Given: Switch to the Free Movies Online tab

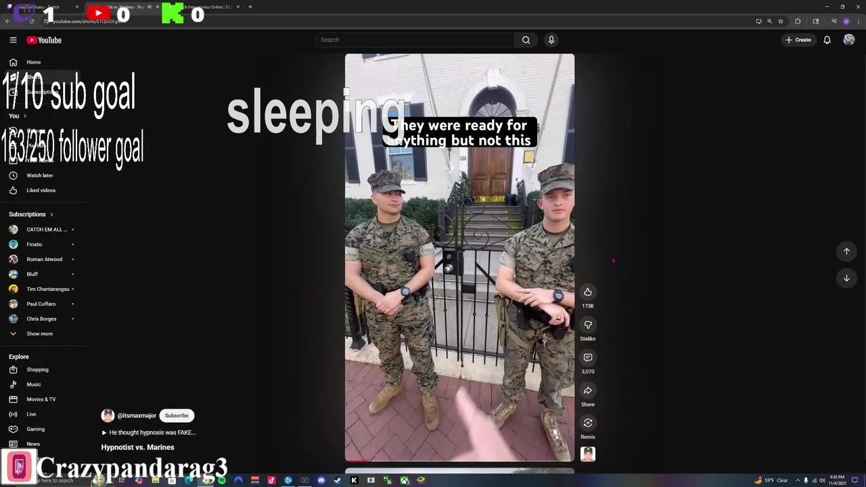Looking at the screenshot, I should tap(203, 7).
